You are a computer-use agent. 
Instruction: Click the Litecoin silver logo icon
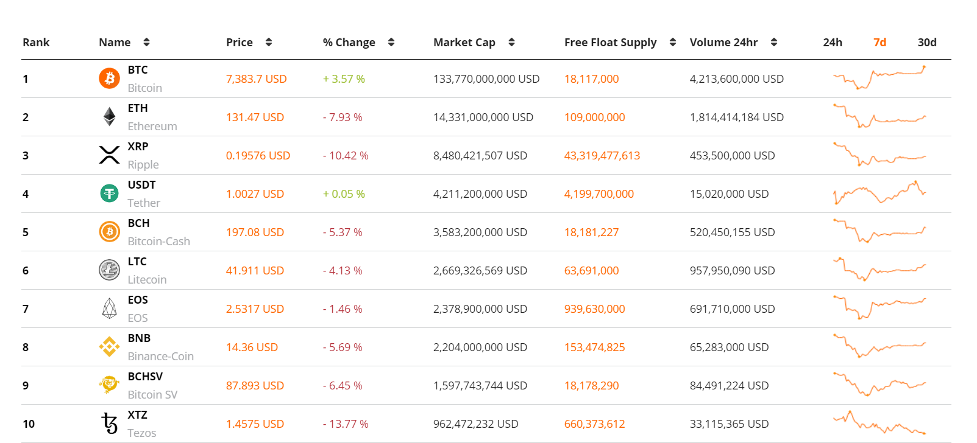pos(110,270)
